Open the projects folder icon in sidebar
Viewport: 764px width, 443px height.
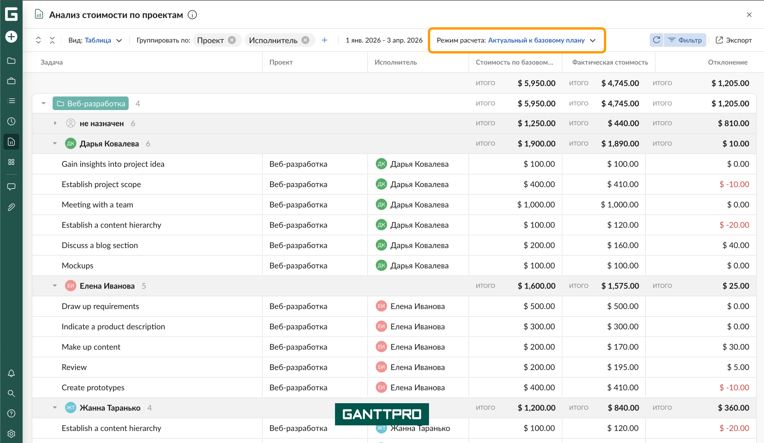pyautogui.click(x=11, y=61)
